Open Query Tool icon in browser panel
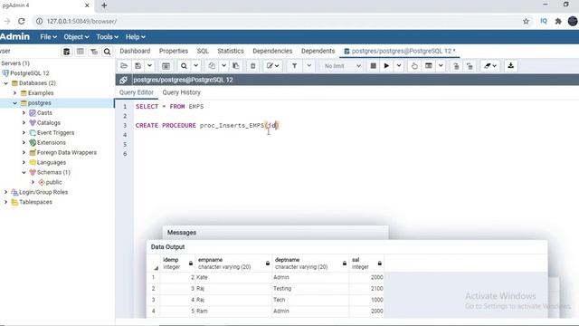Image resolution: width=579 pixels, height=326 pixels. click(x=66, y=52)
